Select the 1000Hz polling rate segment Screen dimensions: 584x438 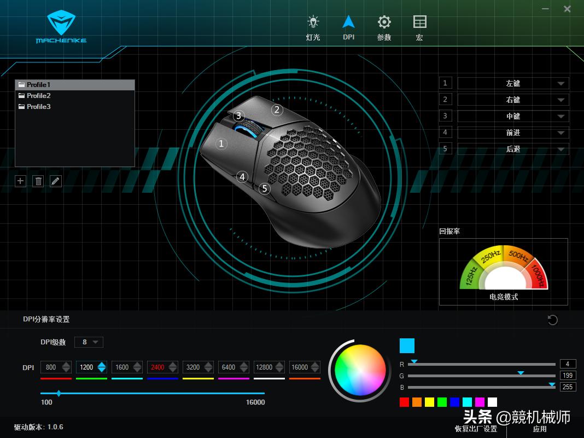click(536, 276)
